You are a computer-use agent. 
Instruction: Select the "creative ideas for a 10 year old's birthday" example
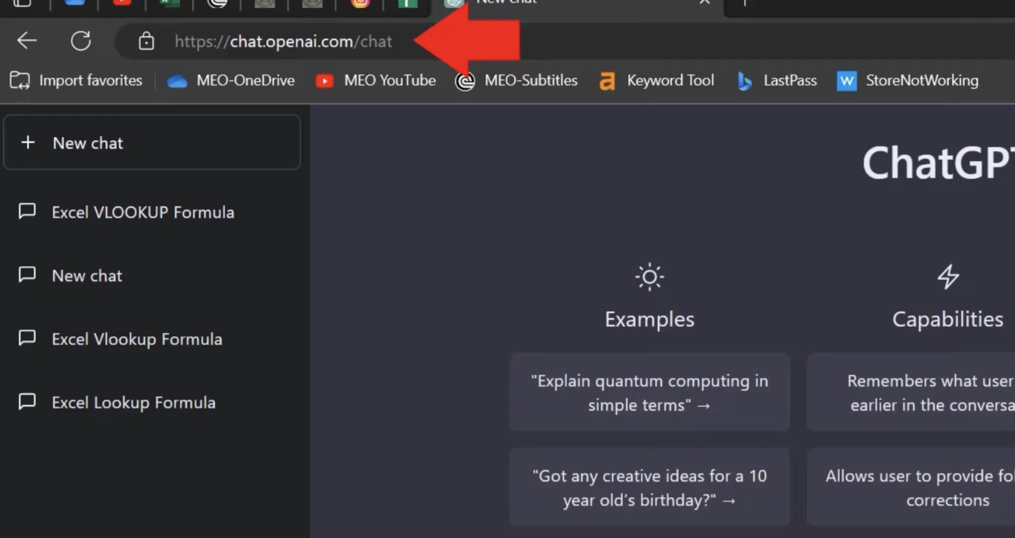(650, 488)
